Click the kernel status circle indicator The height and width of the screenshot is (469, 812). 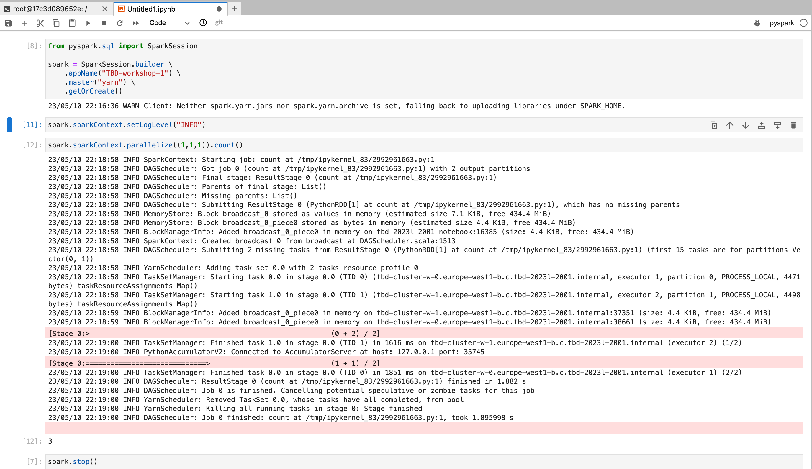pos(804,23)
